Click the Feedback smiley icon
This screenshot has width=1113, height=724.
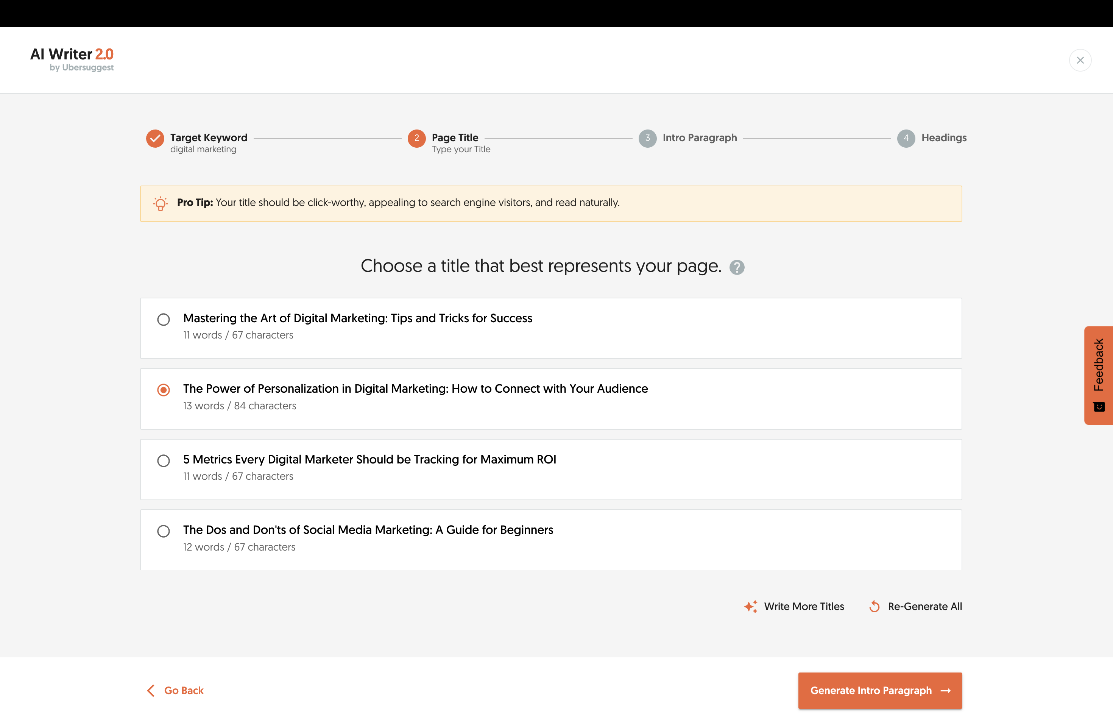tap(1099, 406)
